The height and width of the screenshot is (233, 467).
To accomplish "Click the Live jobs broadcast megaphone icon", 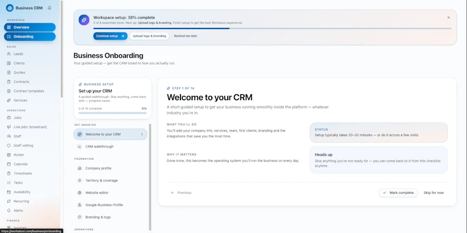I will (9, 127).
